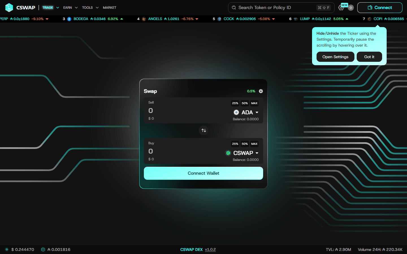The height and width of the screenshot is (254, 407).
Task: Open swap settings gear beside 0.5%
Action: point(261,91)
